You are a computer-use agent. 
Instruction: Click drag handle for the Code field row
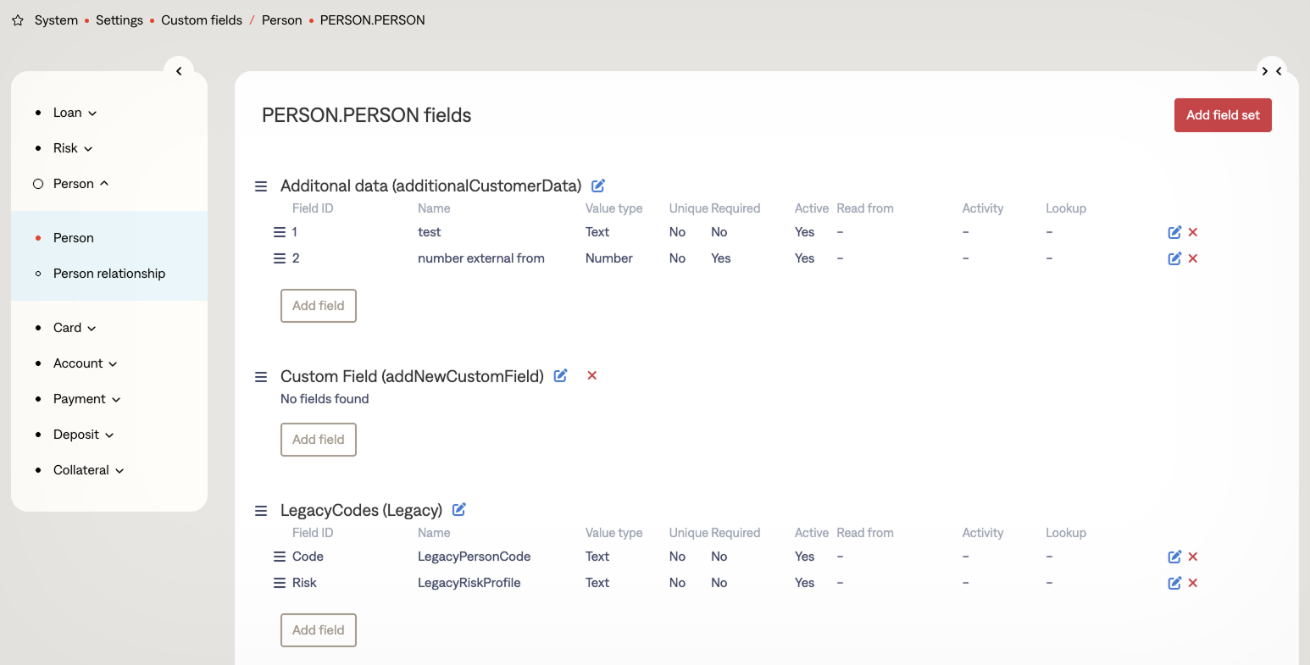[x=280, y=557]
